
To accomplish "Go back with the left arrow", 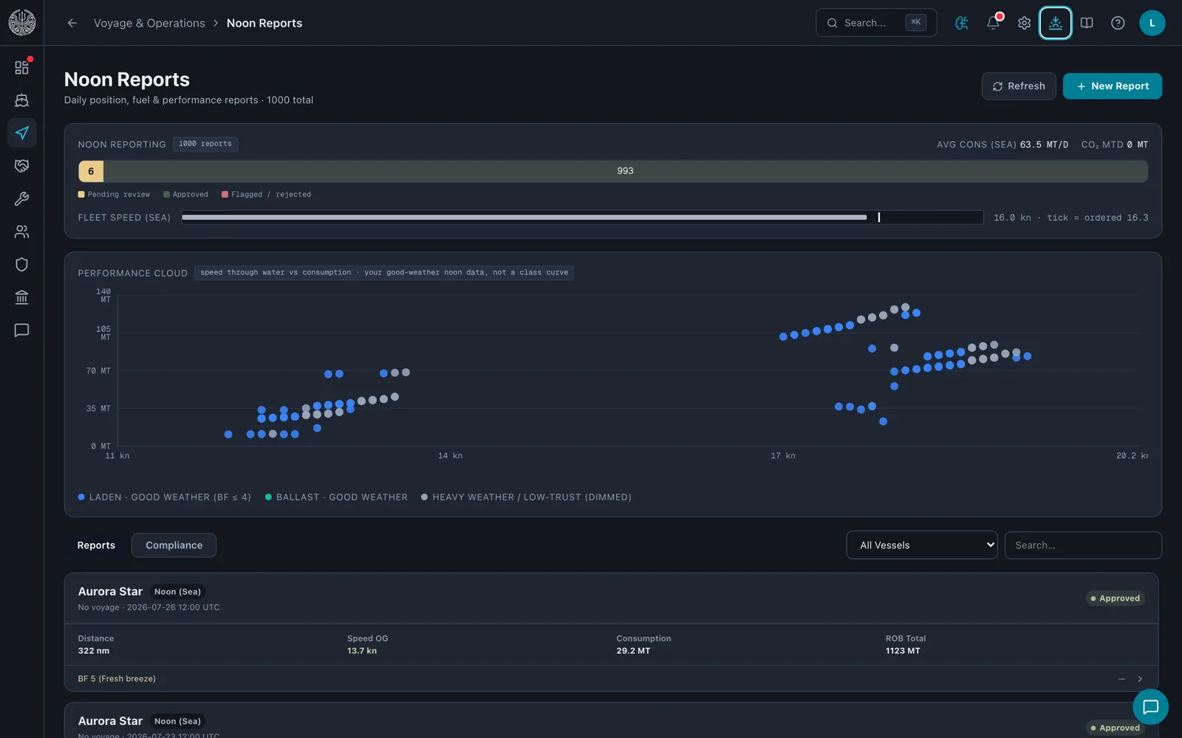I will coord(72,23).
